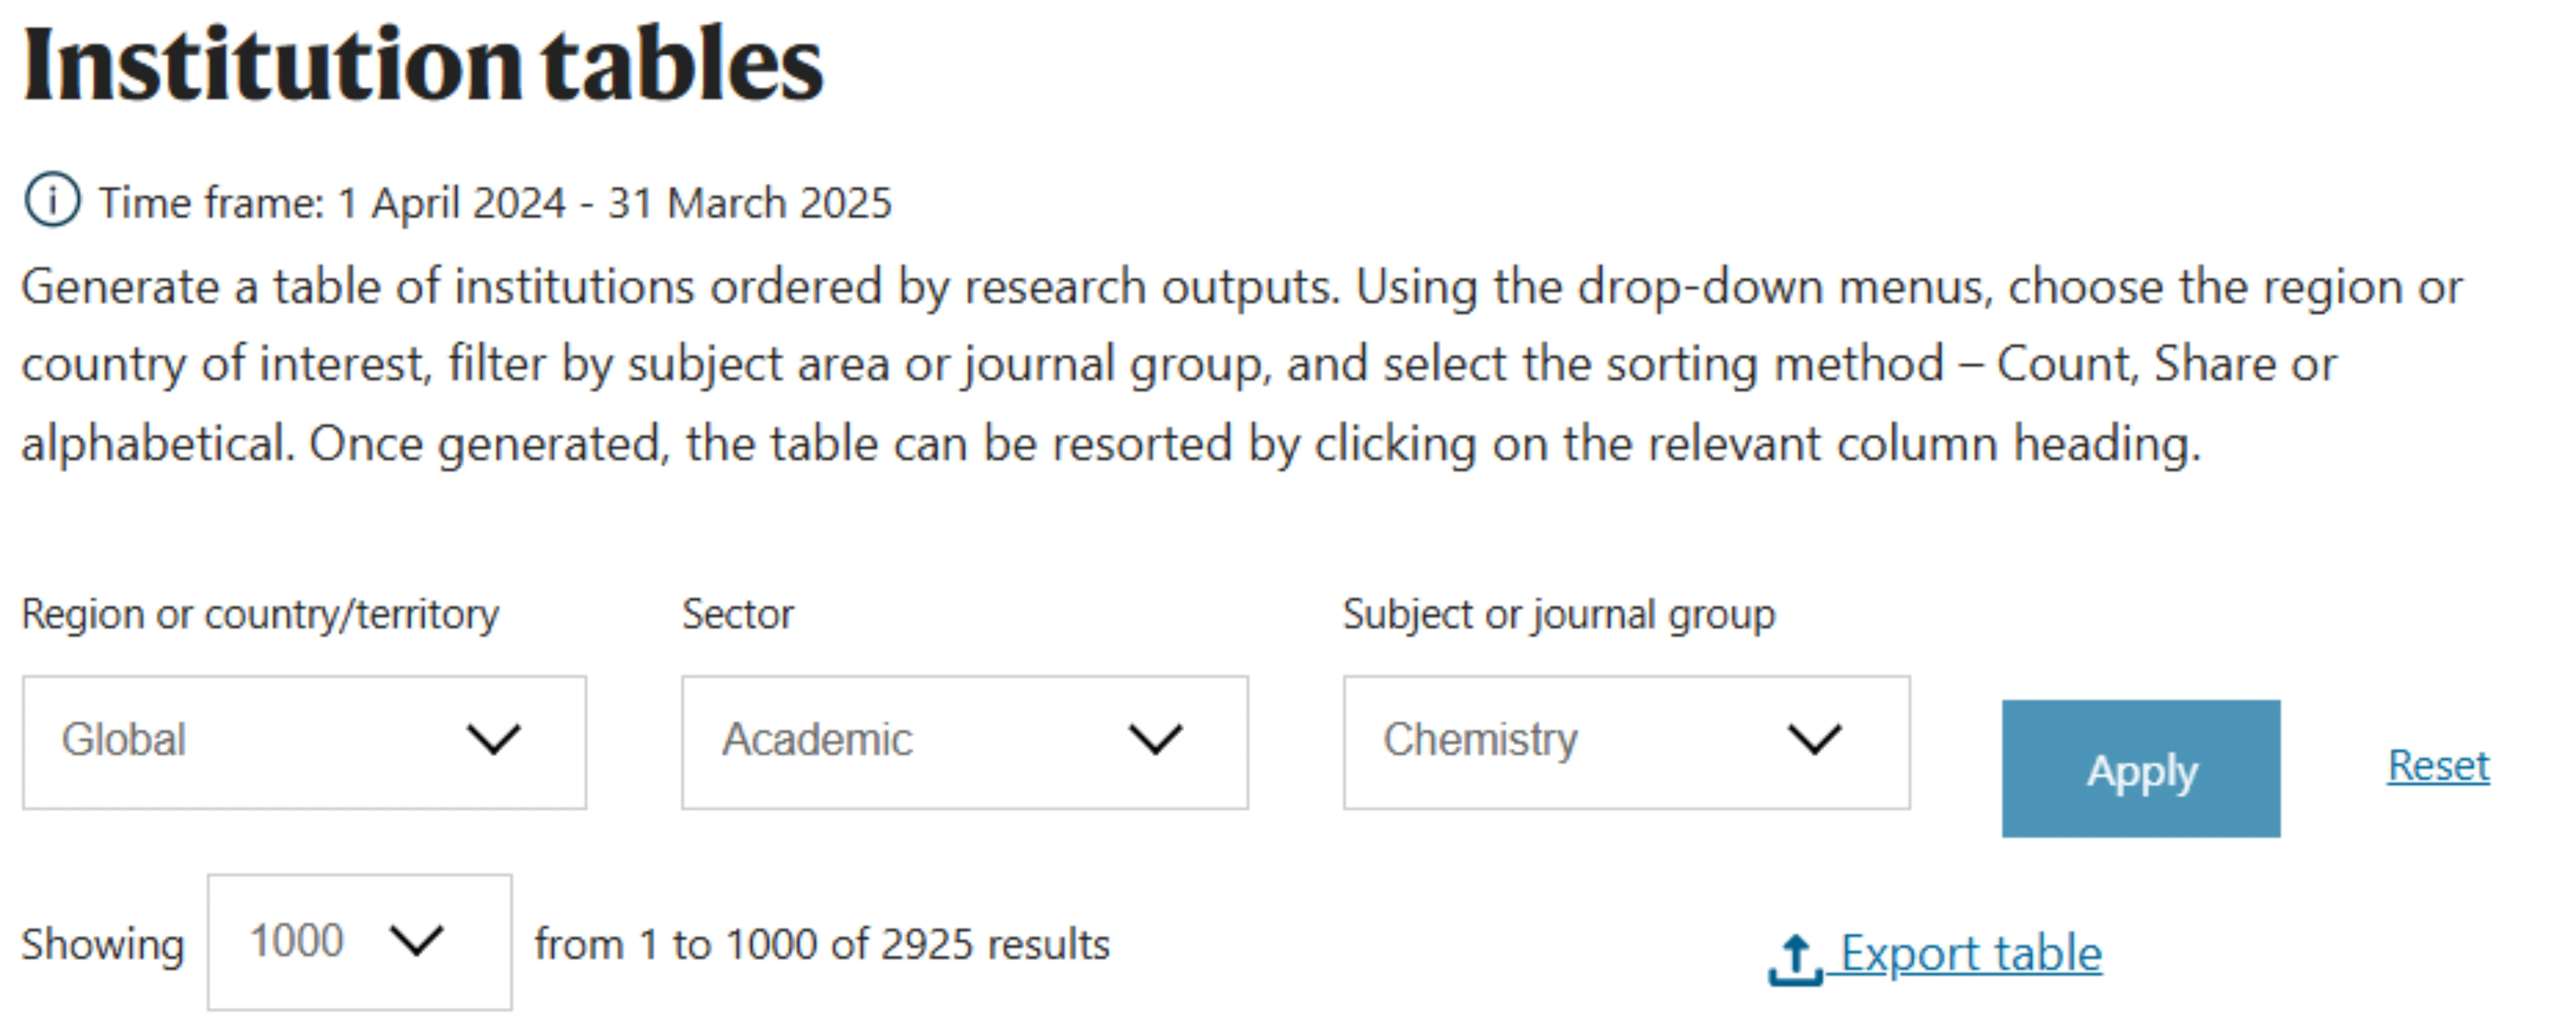This screenshot has width=2576, height=1031.
Task: Click the Region or country/territory label
Action: click(260, 614)
